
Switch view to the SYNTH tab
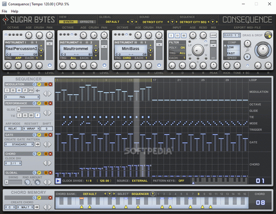68,22
